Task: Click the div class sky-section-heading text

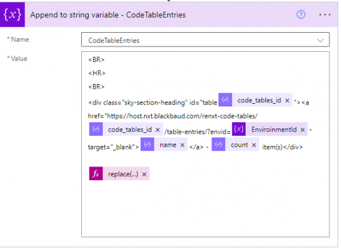Action: pyautogui.click(x=153, y=102)
